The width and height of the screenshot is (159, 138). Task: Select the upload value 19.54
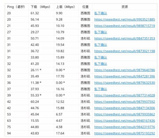pos(60,45)
